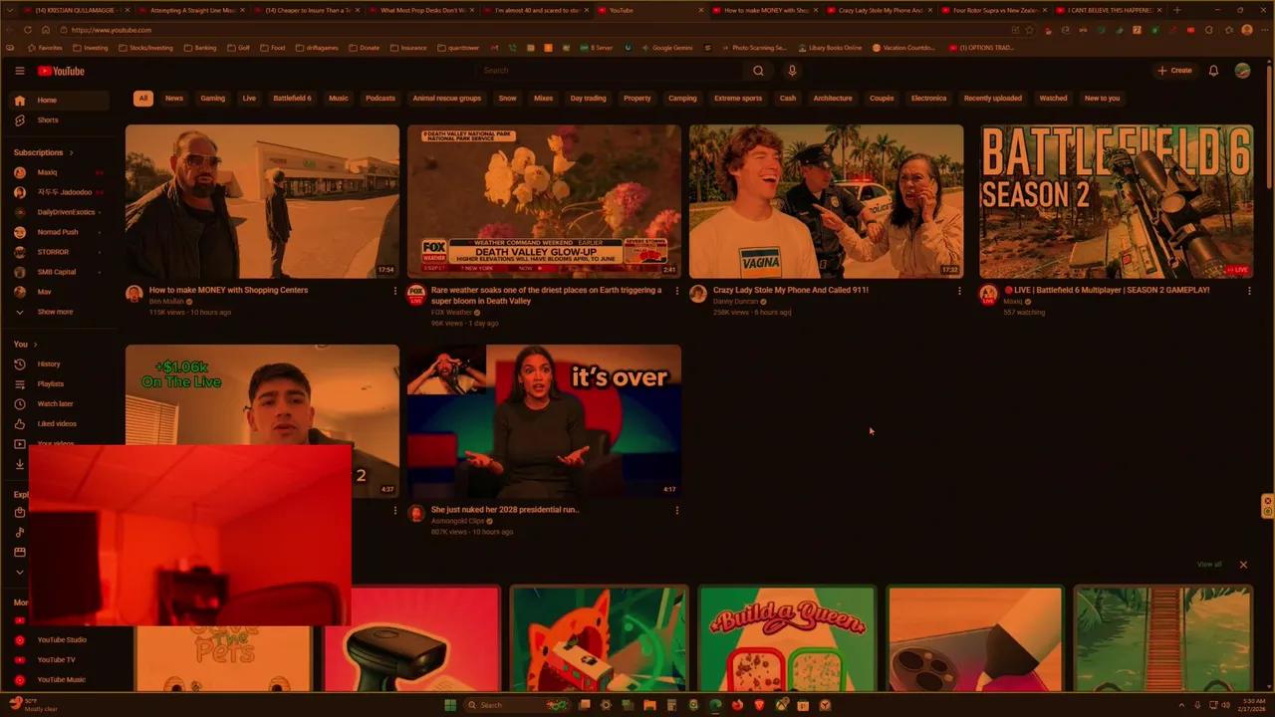Open the account avatar menu
1275x717 pixels.
[1242, 71]
